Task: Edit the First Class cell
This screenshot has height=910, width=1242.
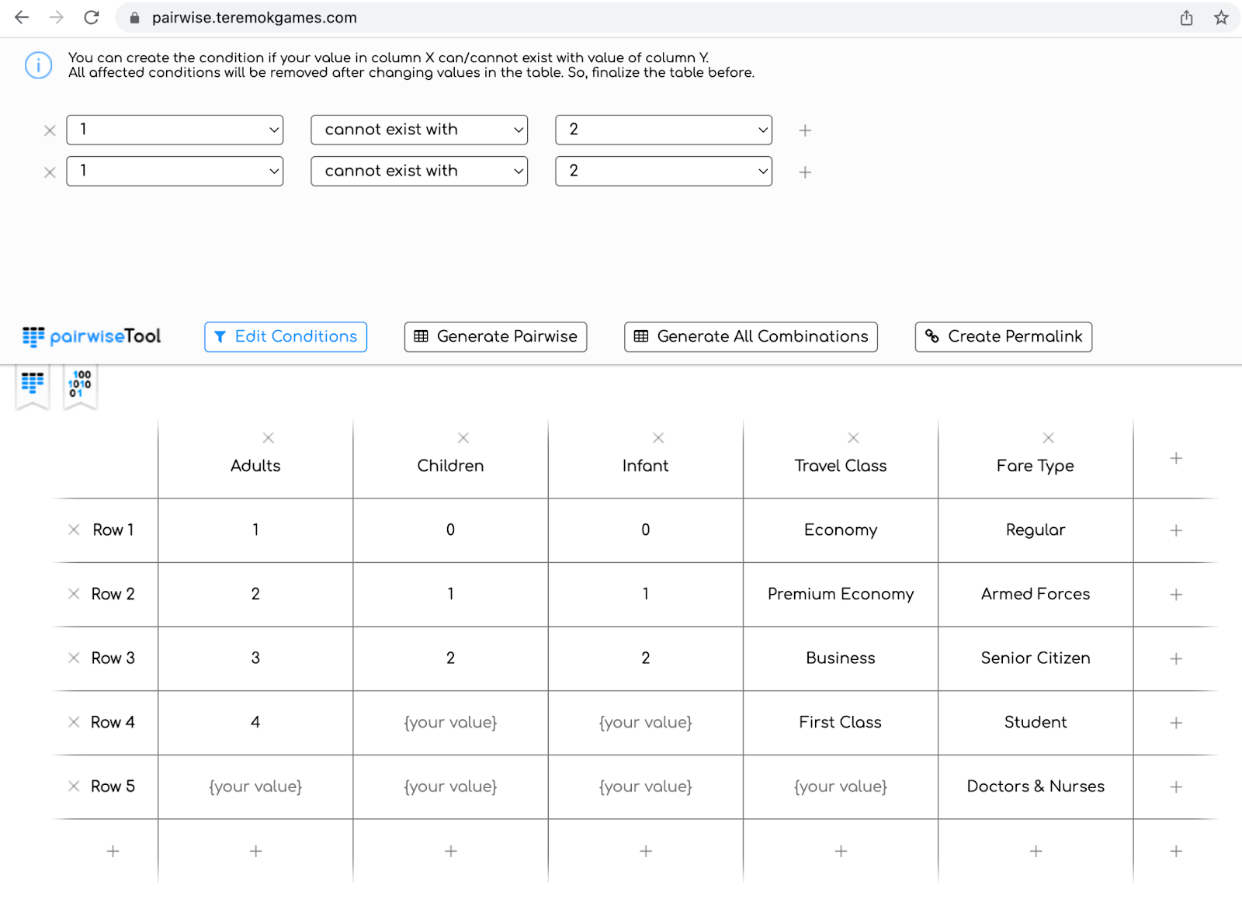Action: pyautogui.click(x=841, y=723)
